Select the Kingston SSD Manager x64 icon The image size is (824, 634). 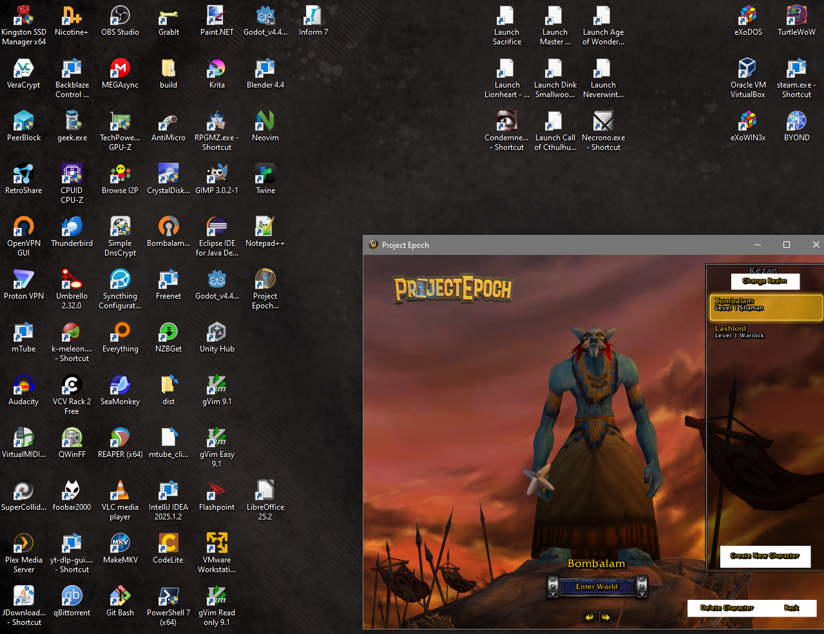tap(24, 26)
